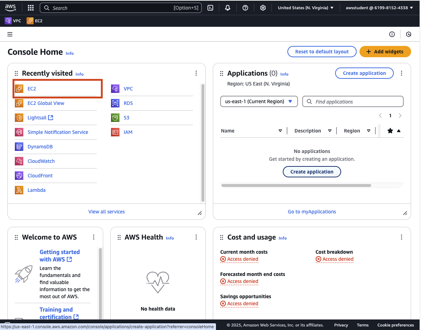This screenshot has width=421, height=330.
Task: Open the region selector United States (N. Virginia)
Action: (305, 8)
